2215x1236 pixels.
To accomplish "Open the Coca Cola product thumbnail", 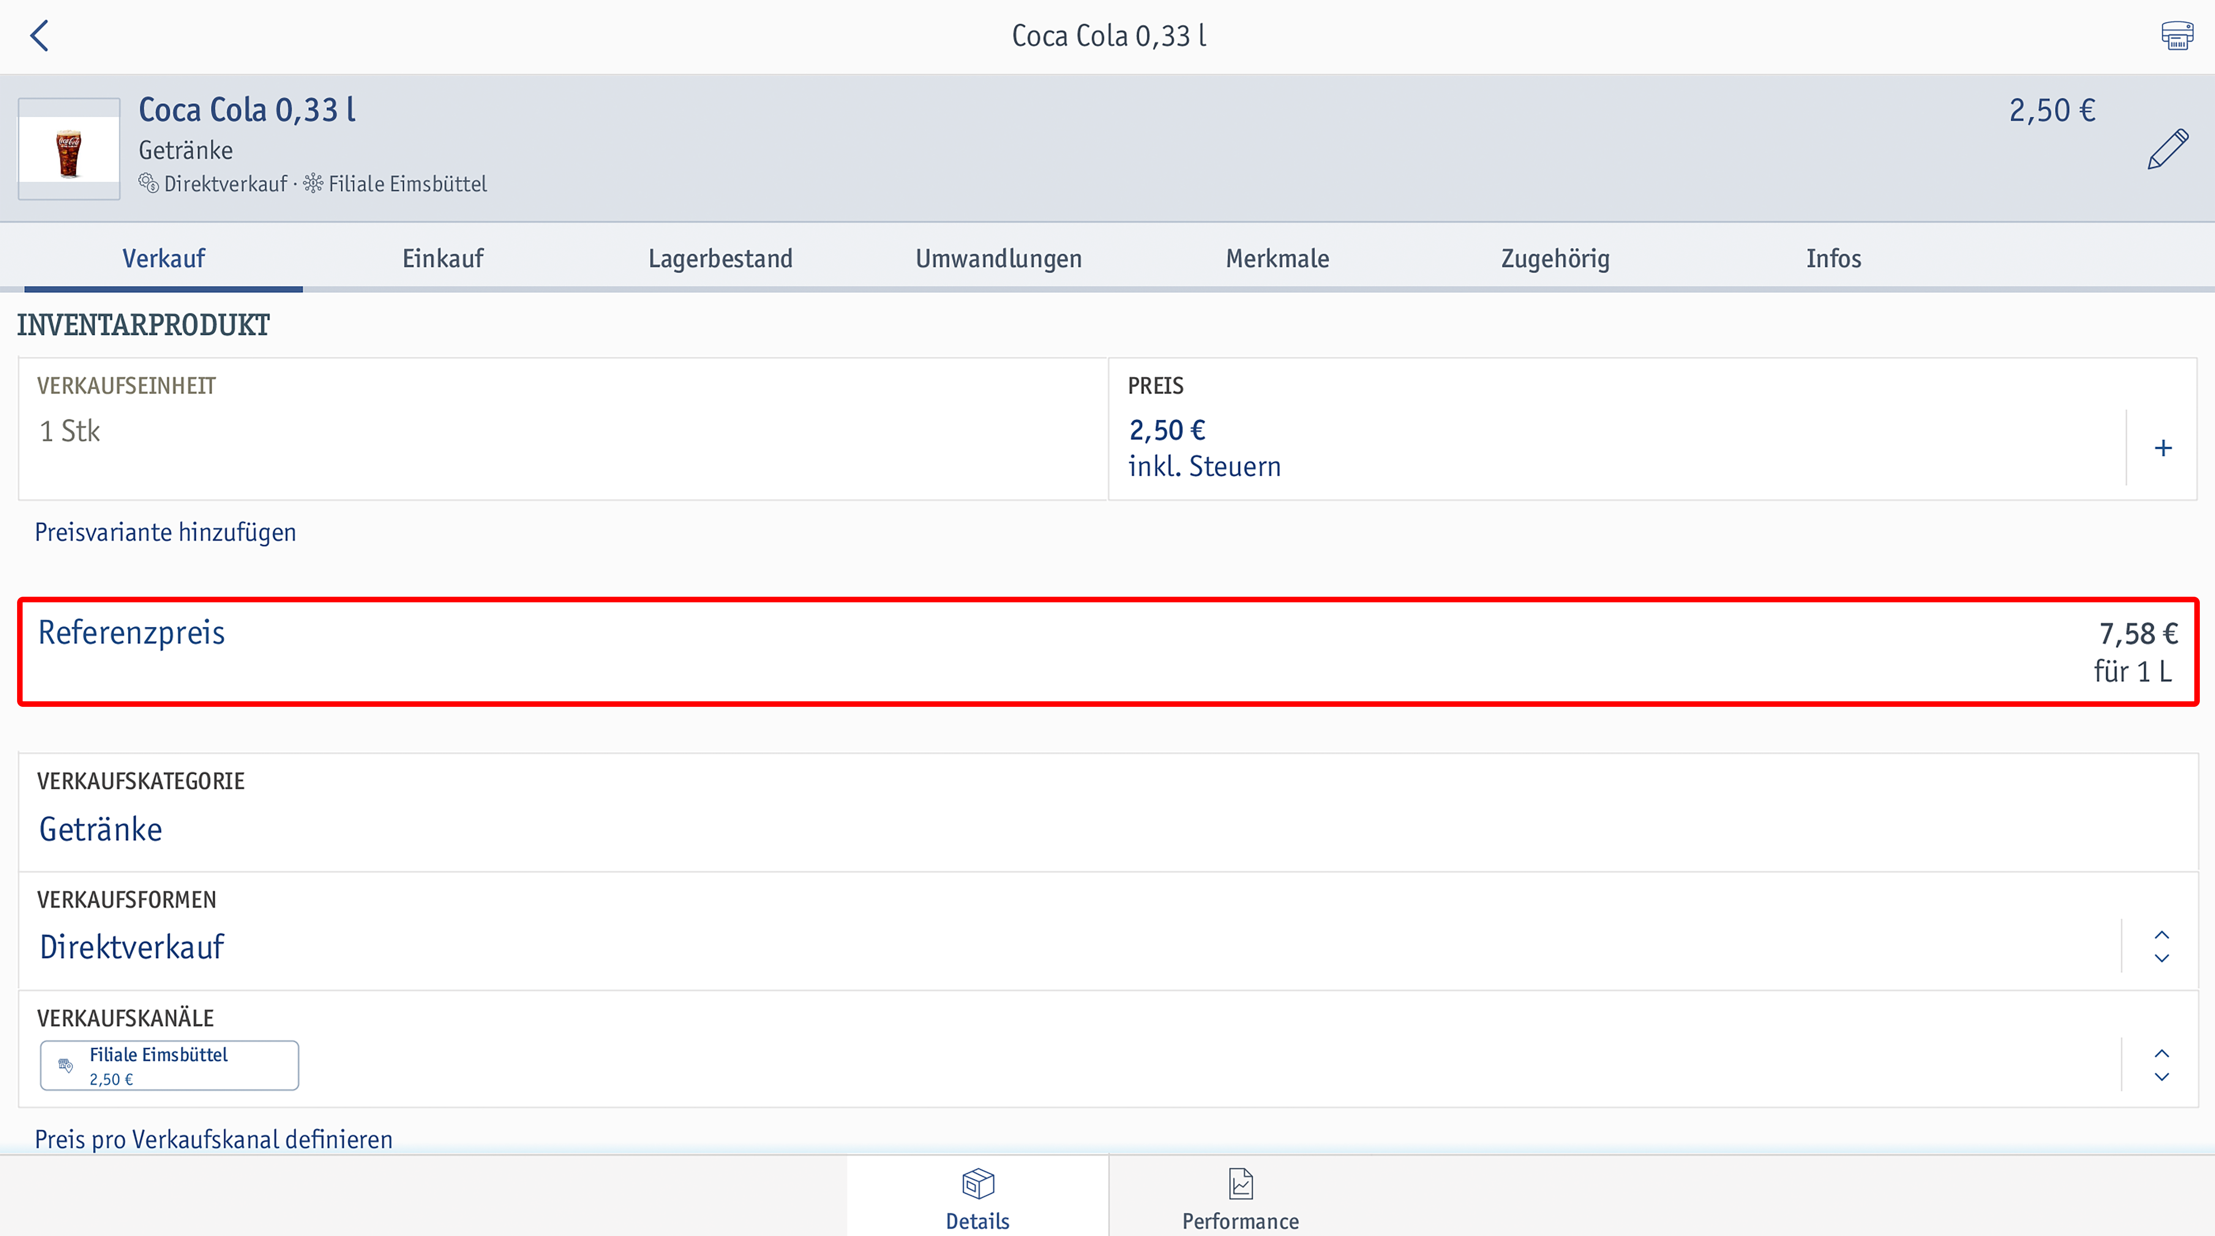I will coord(69,150).
